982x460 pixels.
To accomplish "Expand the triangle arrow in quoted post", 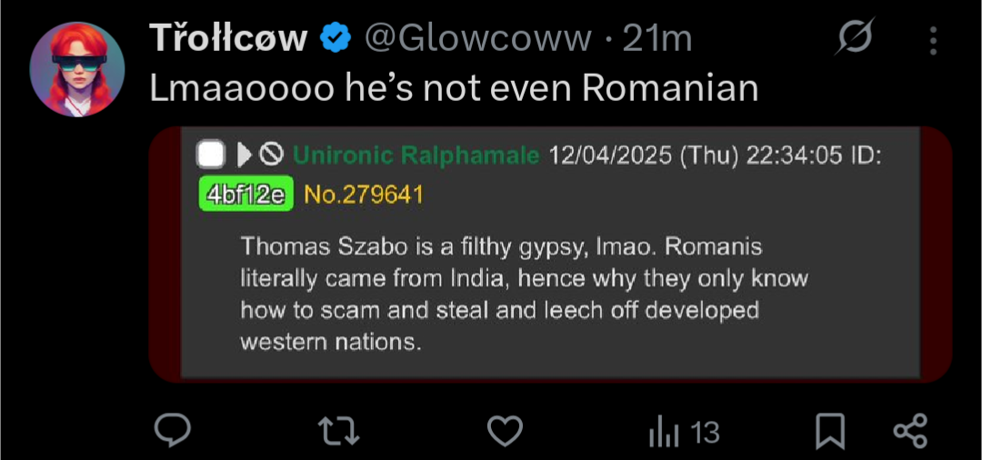I will tap(244, 155).
